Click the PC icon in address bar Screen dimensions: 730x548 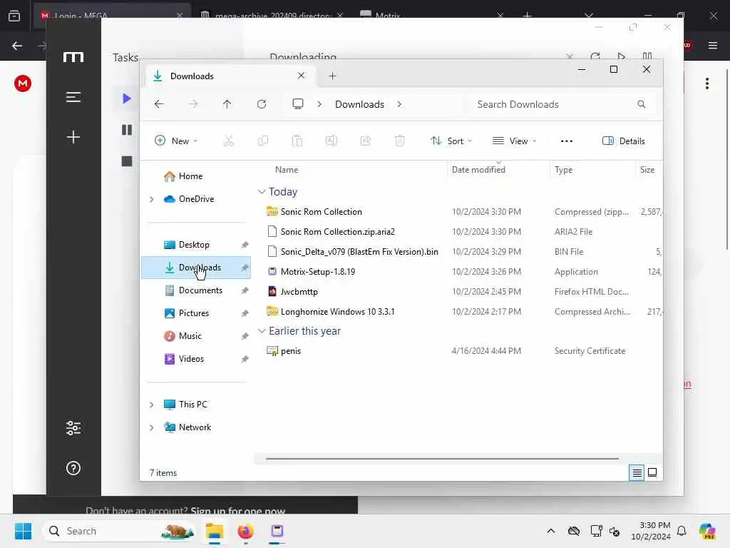point(298,104)
